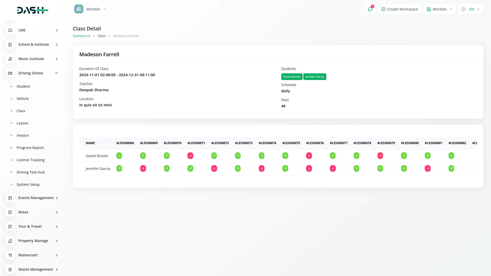Click the LMS book icon
Image resolution: width=491 pixels, height=276 pixels.
(x=10, y=30)
